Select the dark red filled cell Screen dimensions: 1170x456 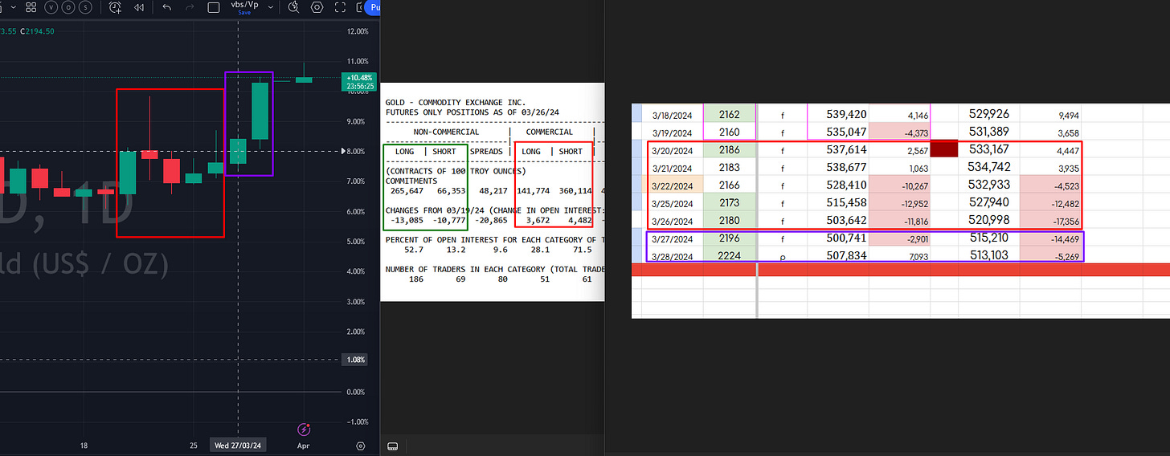(x=944, y=149)
